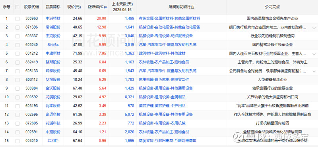Viewport: 318px width, 147px height.
Task: Click listing days value 578
Action: [131, 105]
